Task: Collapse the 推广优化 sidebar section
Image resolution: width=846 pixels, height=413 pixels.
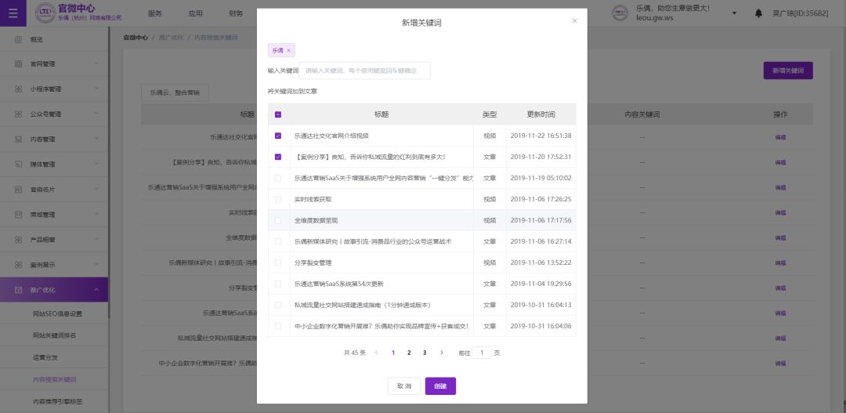Action: click(x=96, y=290)
